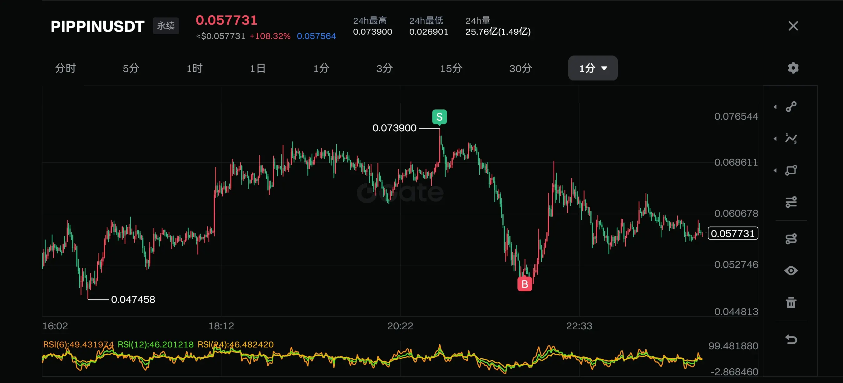Select the line segment drawing tool
Screen dimensions: 843x383
coord(791,107)
